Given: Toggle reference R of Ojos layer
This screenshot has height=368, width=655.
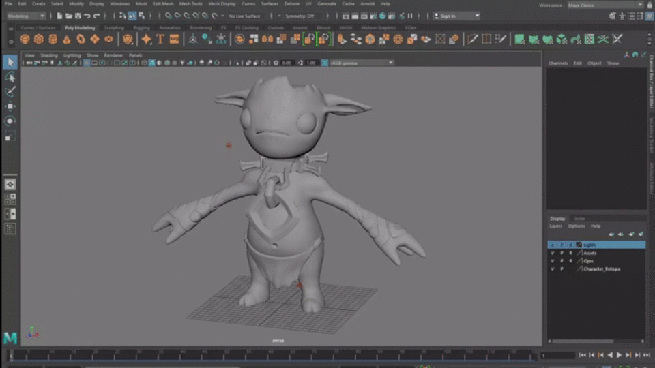Looking at the screenshot, I should pyautogui.click(x=570, y=261).
